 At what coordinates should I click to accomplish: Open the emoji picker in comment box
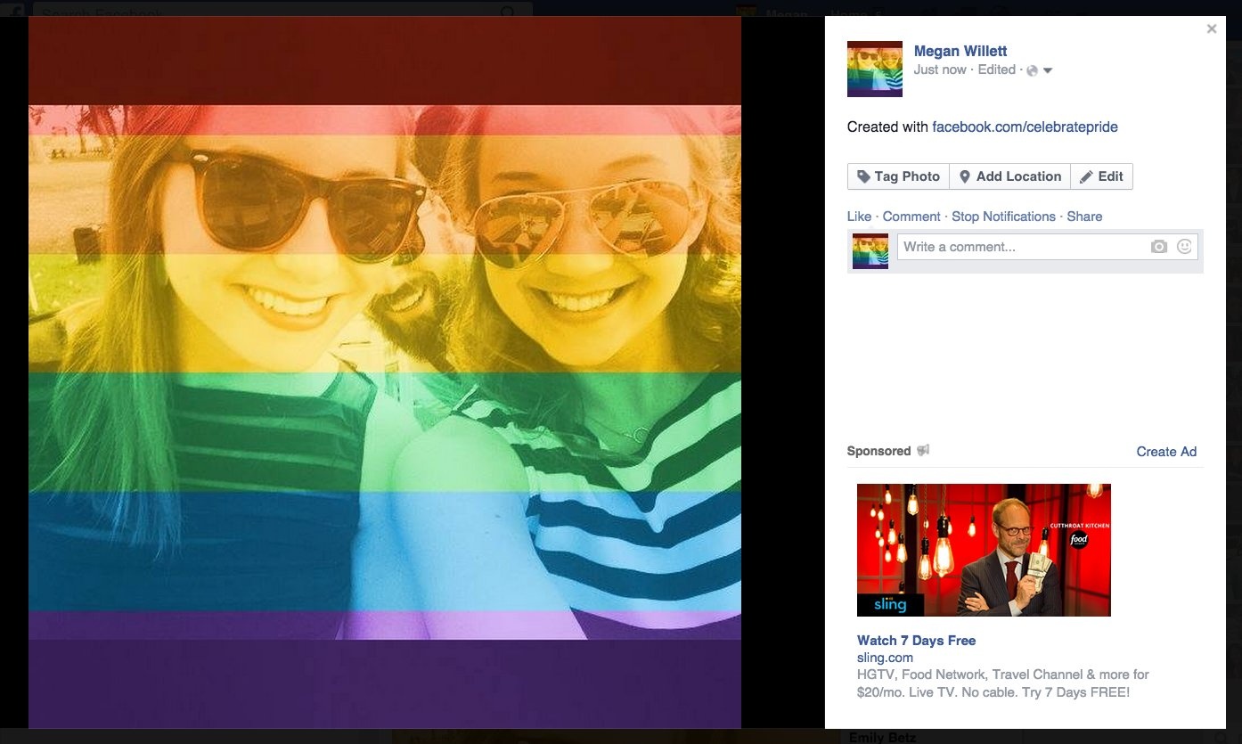point(1184,247)
